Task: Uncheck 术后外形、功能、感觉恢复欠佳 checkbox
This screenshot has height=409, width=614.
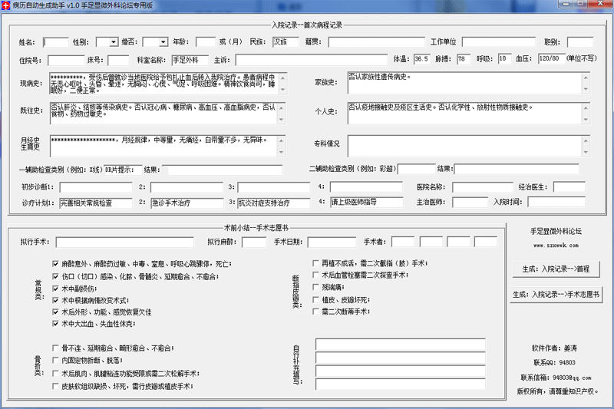Action: tap(55, 312)
